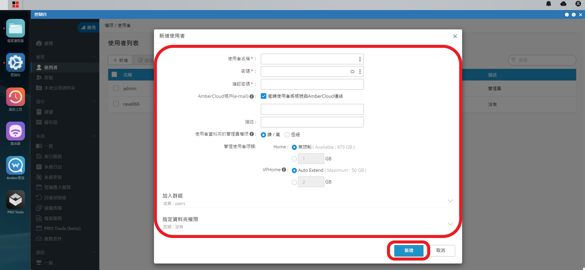Click in the username input field
Screen dimensions: 585x270
click(x=312, y=59)
